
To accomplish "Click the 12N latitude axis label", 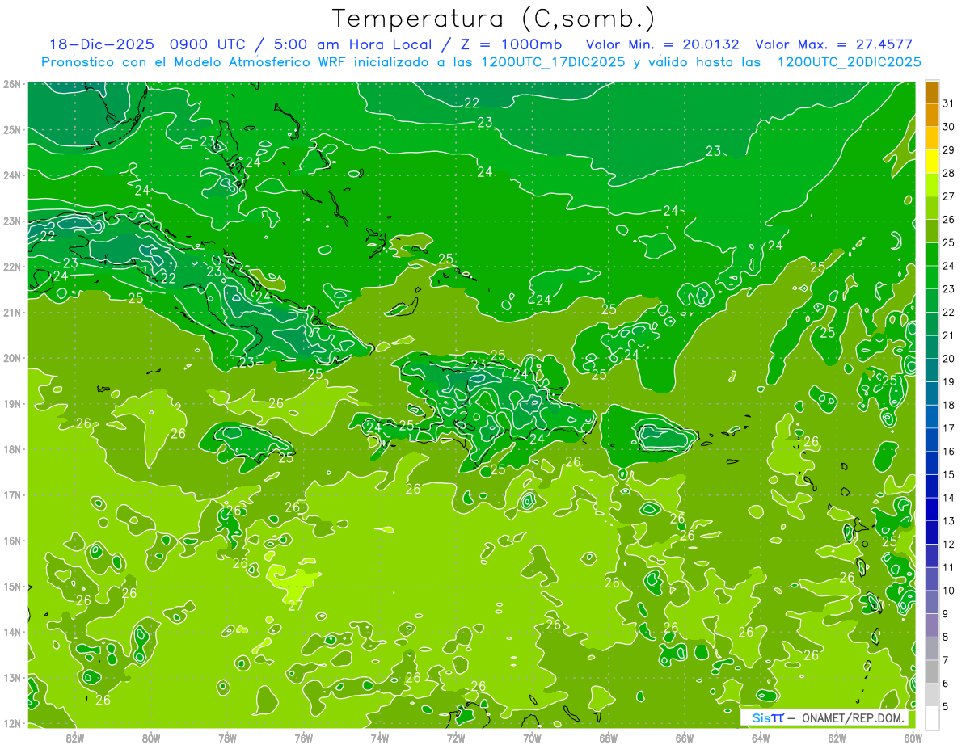I will pyautogui.click(x=12, y=723).
